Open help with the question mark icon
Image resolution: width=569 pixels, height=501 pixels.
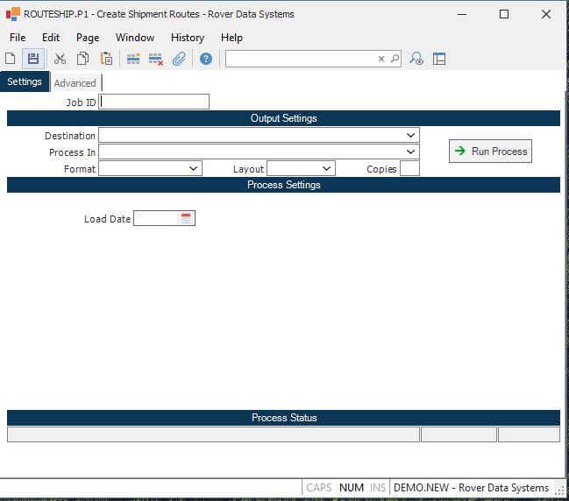[x=206, y=59]
